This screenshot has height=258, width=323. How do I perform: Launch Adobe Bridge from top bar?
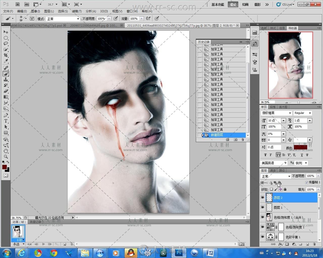click(x=18, y=4)
